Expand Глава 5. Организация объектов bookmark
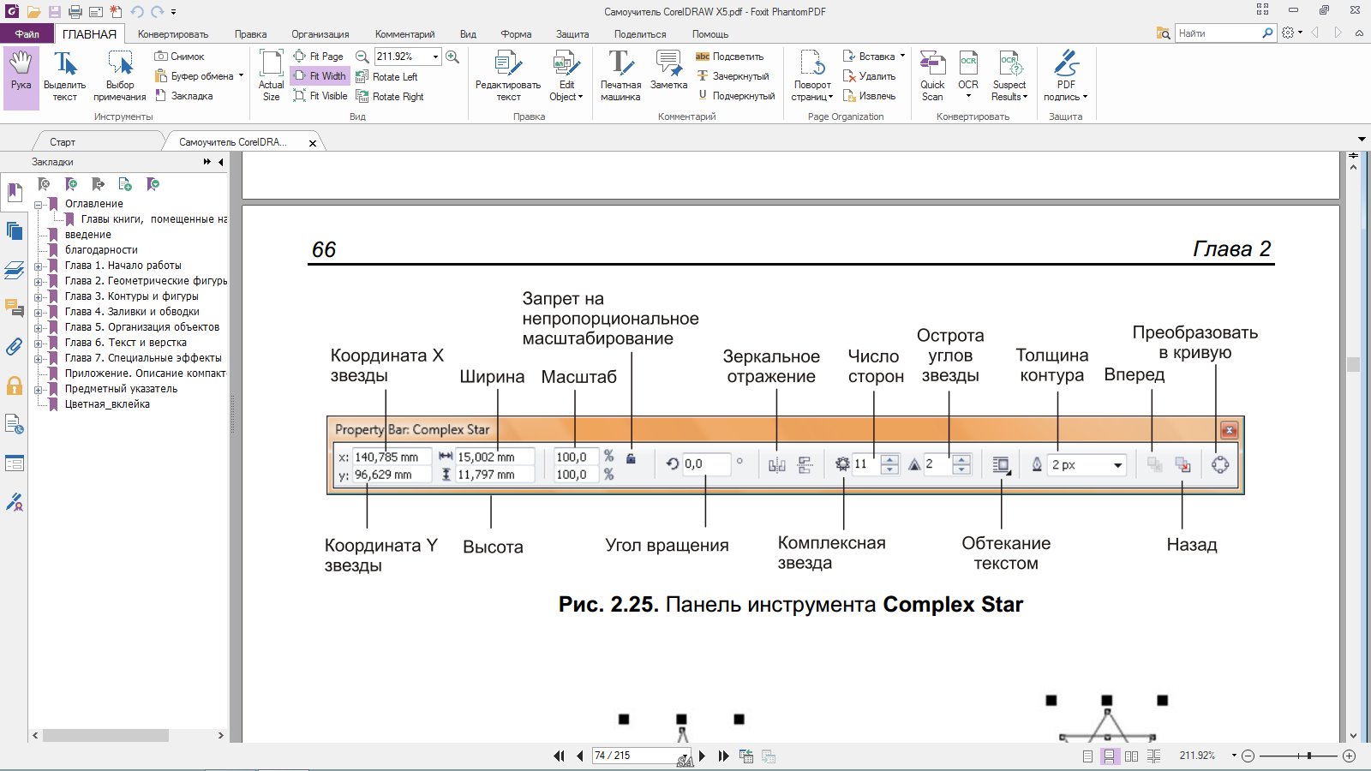1371x771 pixels. click(x=38, y=328)
